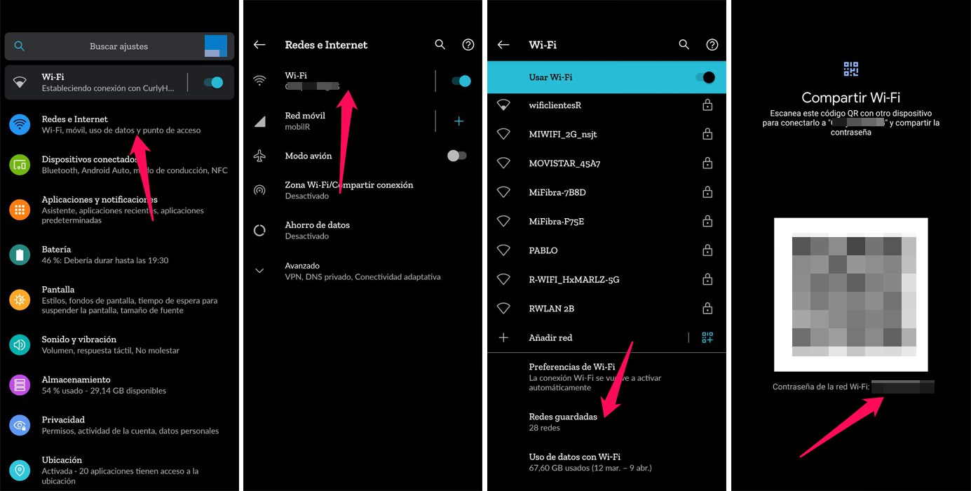Tap help icon on Wi-Fi screen

tap(712, 44)
